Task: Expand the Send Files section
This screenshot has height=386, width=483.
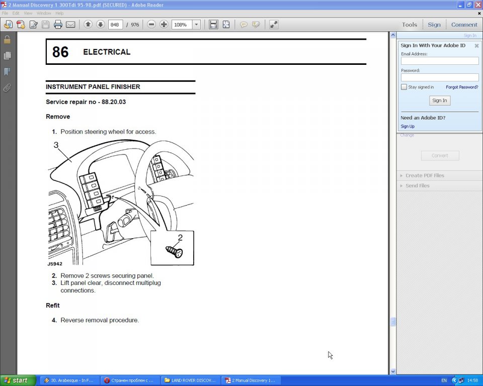Action: [x=417, y=185]
